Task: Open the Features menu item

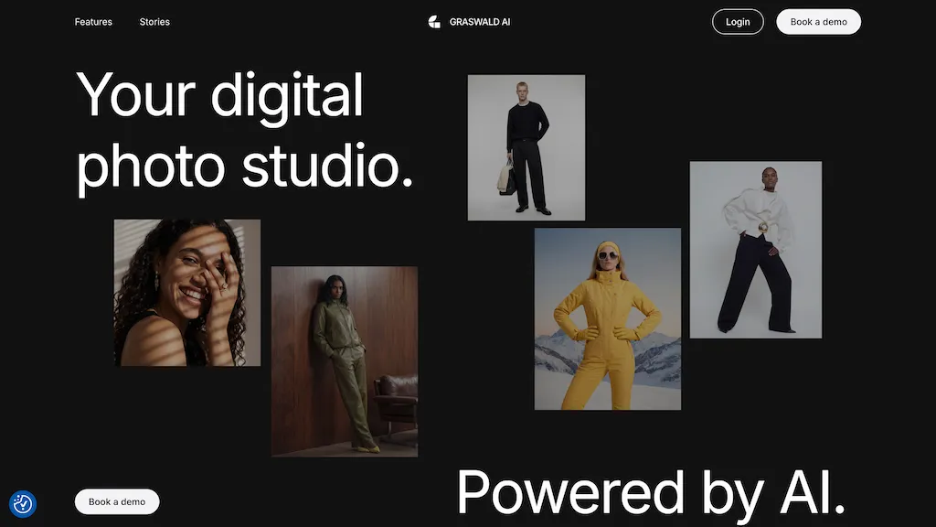Action: 93,22
